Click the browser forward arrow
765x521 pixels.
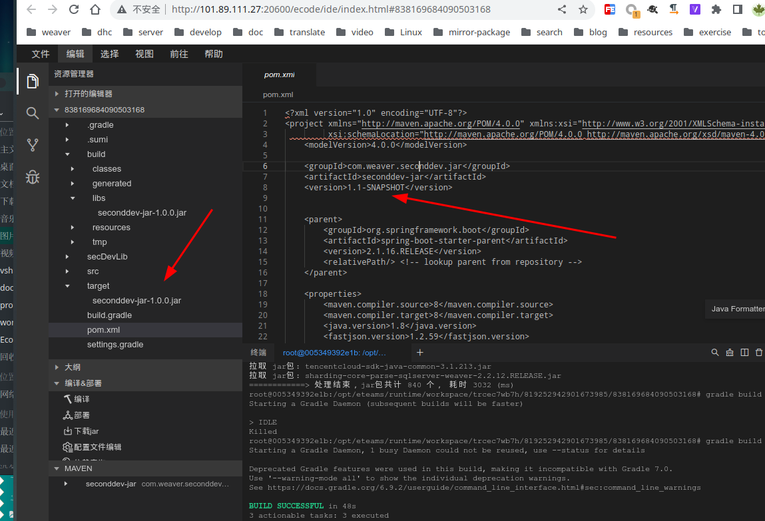coord(52,9)
